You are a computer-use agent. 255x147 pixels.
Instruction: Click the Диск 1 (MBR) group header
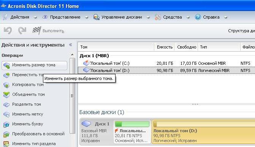pyautogui.click(x=94, y=56)
